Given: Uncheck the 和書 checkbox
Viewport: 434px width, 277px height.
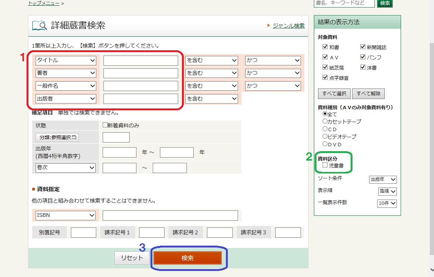Looking at the screenshot, I should 325,47.
